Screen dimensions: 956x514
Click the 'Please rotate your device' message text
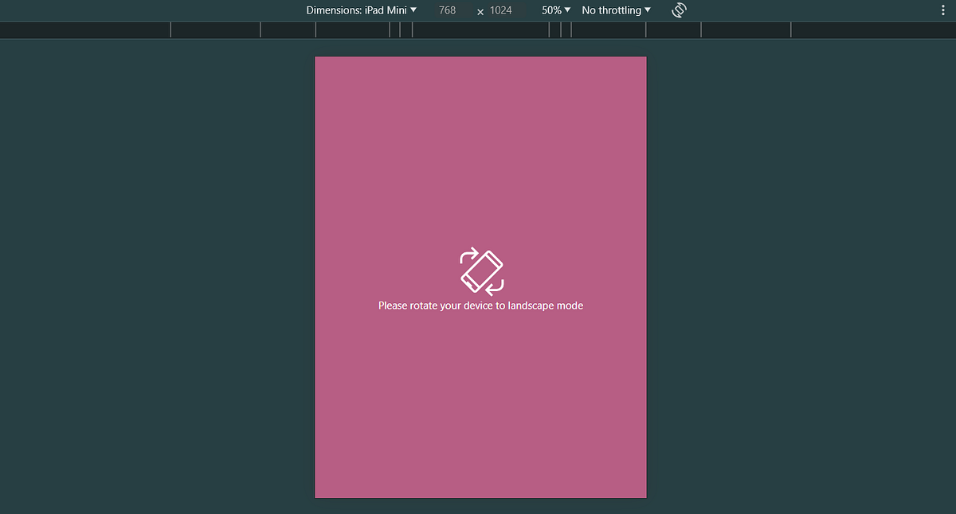[480, 305]
